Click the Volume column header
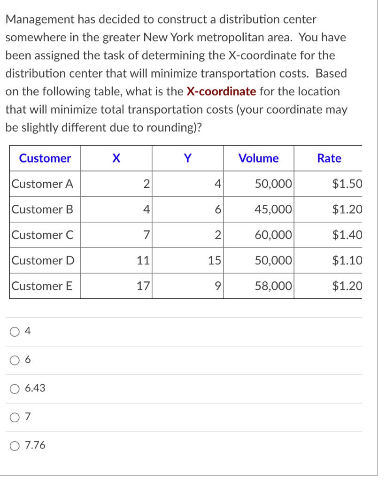Viewport: 386px width, 481px height. tap(258, 158)
